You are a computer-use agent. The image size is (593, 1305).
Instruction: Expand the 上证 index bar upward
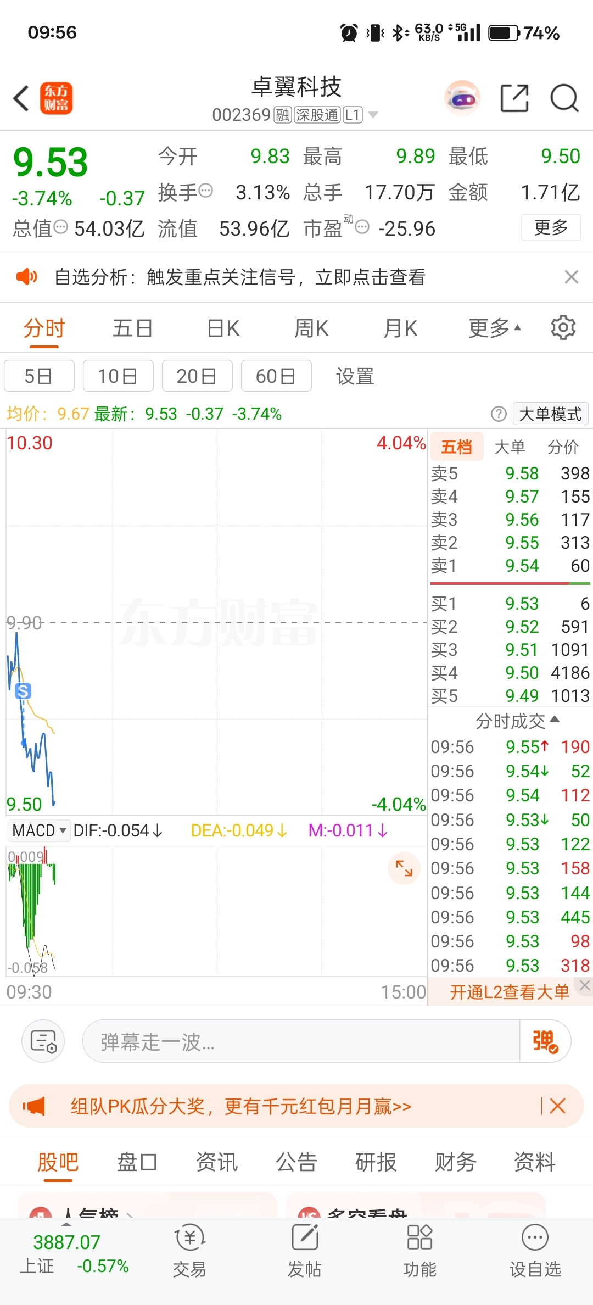click(x=66, y=1224)
